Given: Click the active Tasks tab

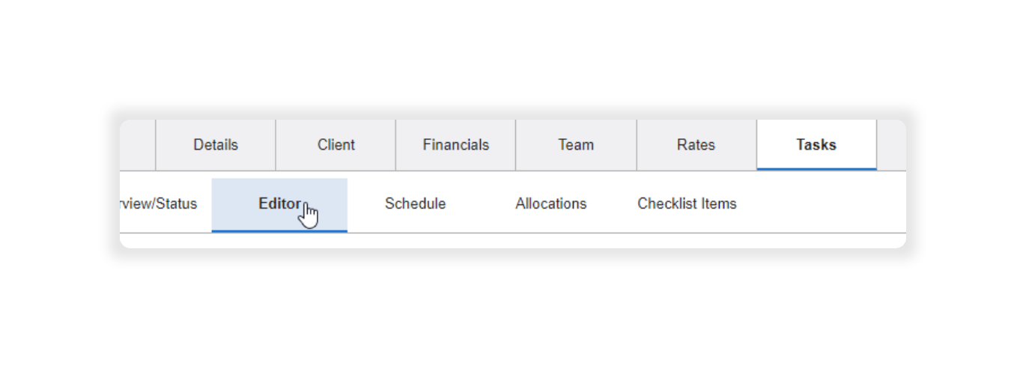Looking at the screenshot, I should (816, 145).
